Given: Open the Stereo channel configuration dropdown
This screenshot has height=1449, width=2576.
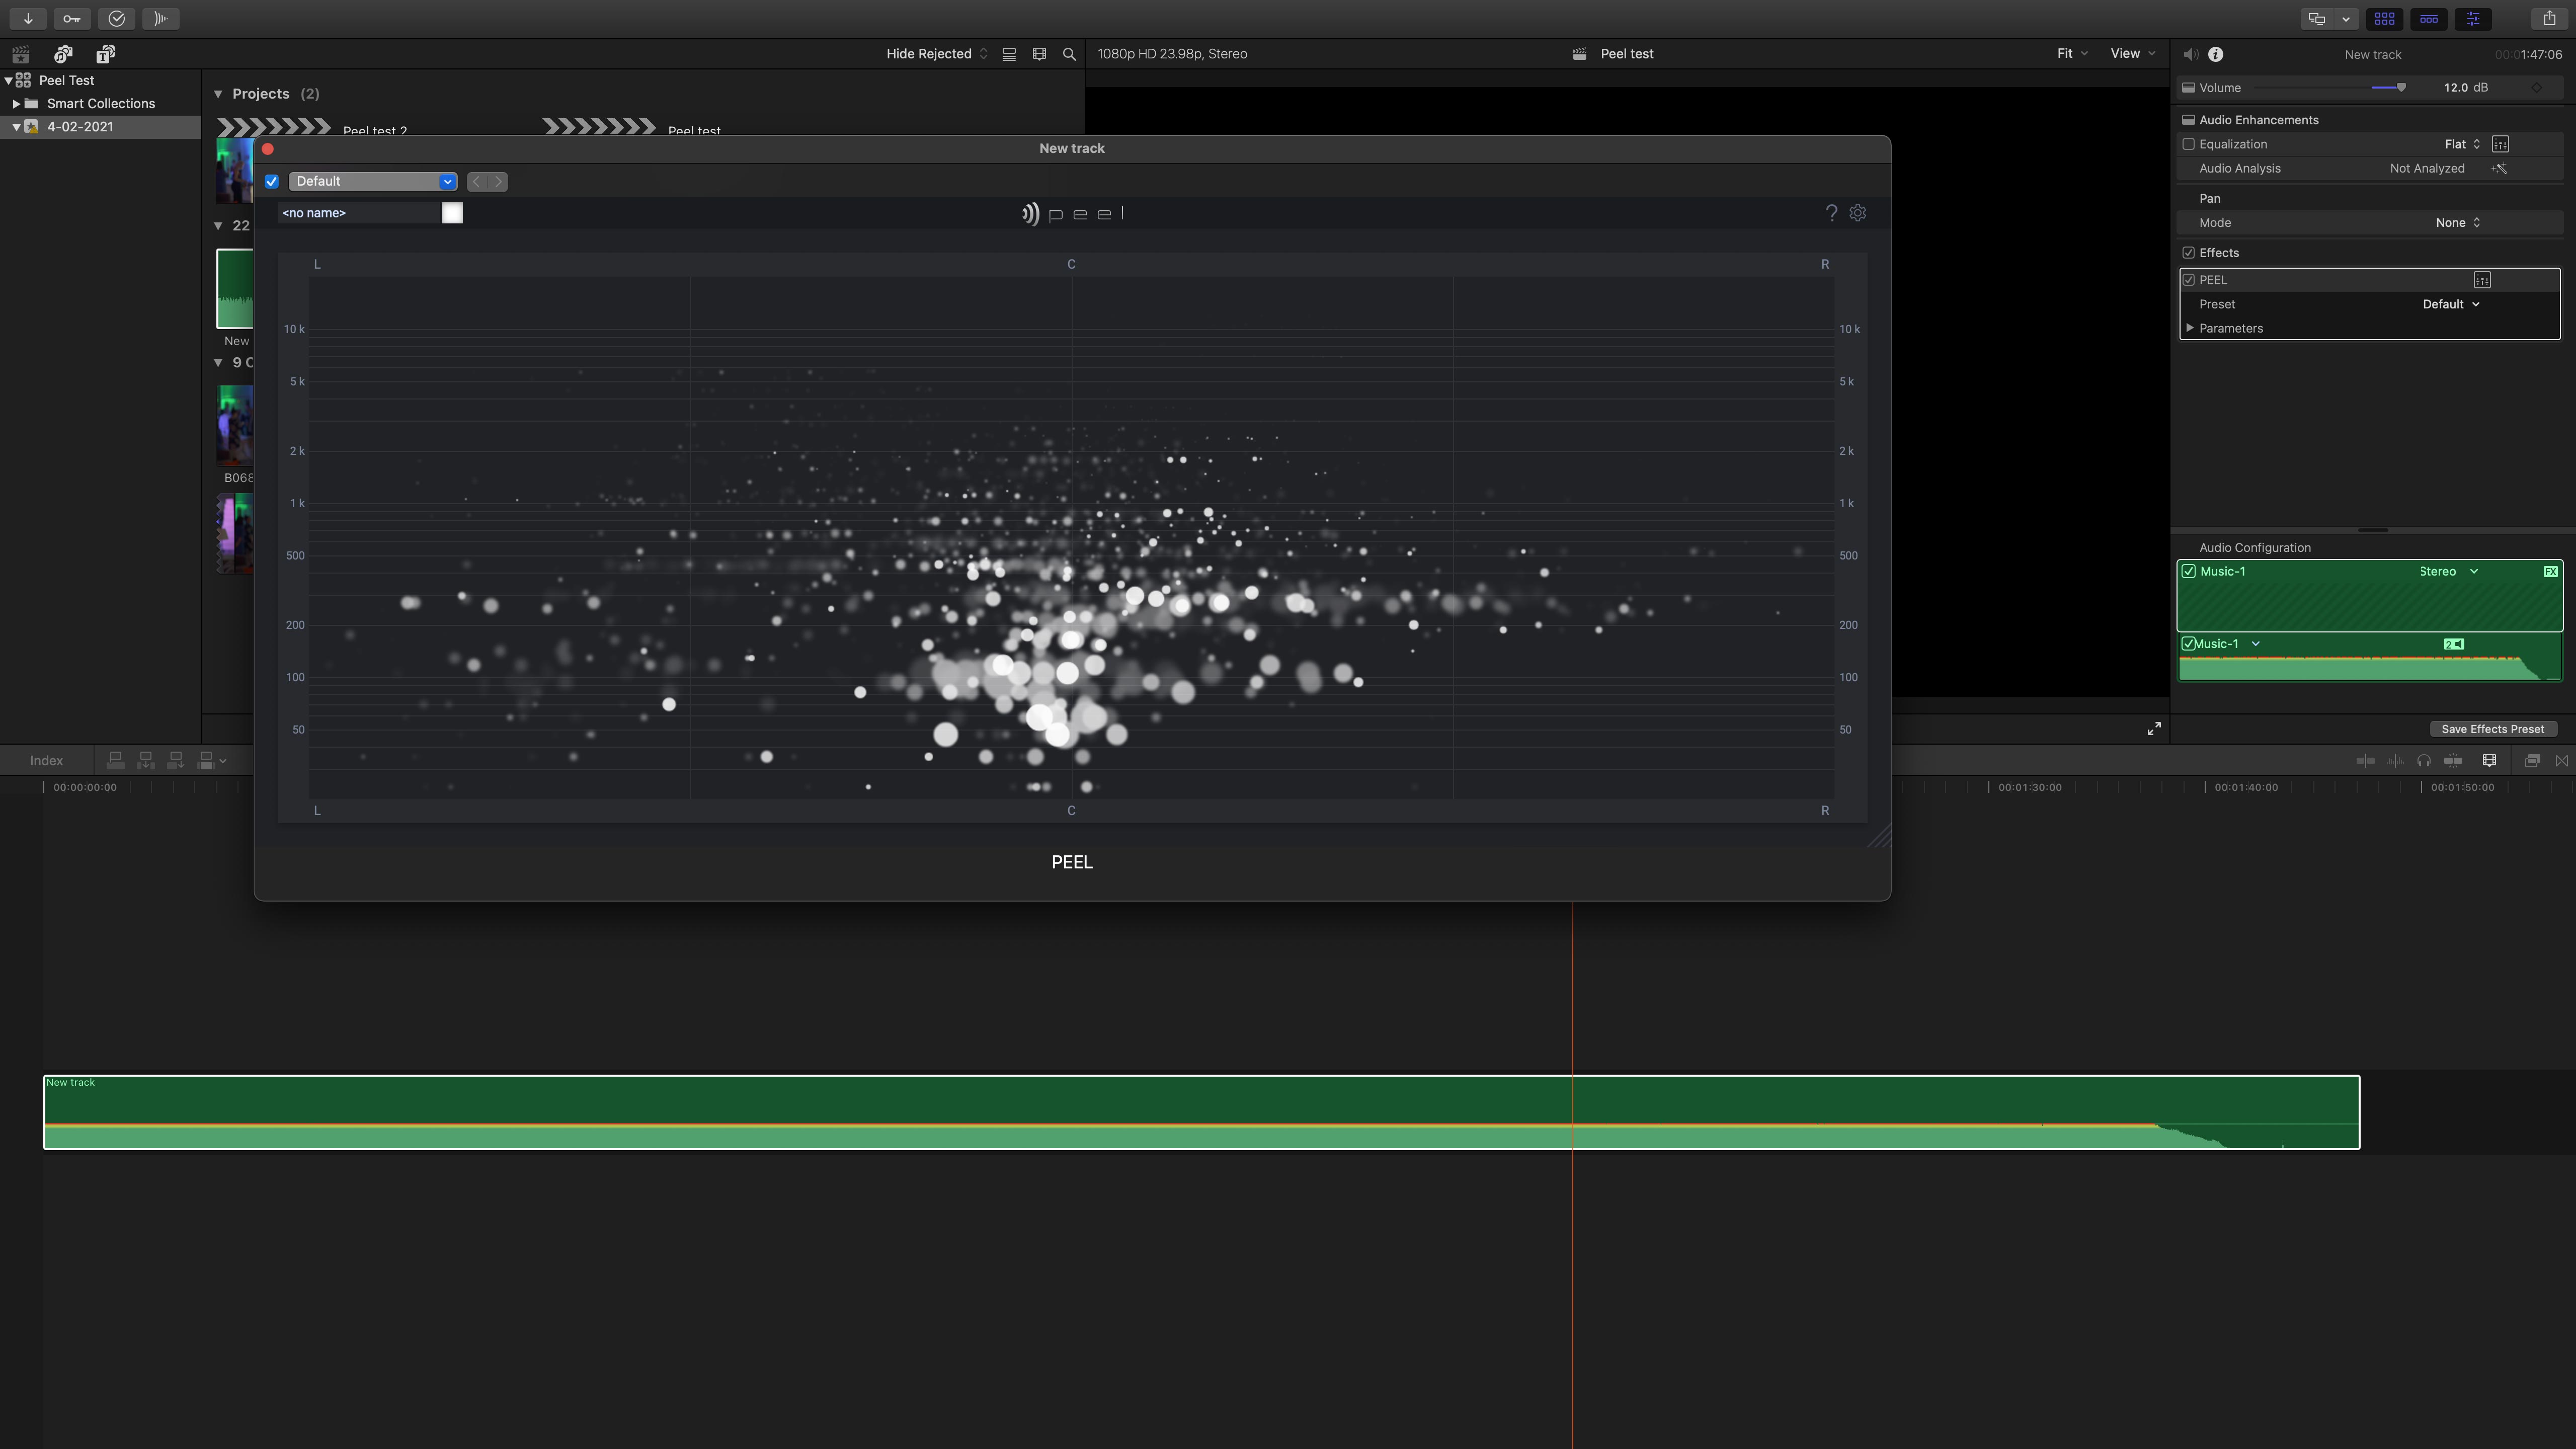Looking at the screenshot, I should click(x=2449, y=571).
